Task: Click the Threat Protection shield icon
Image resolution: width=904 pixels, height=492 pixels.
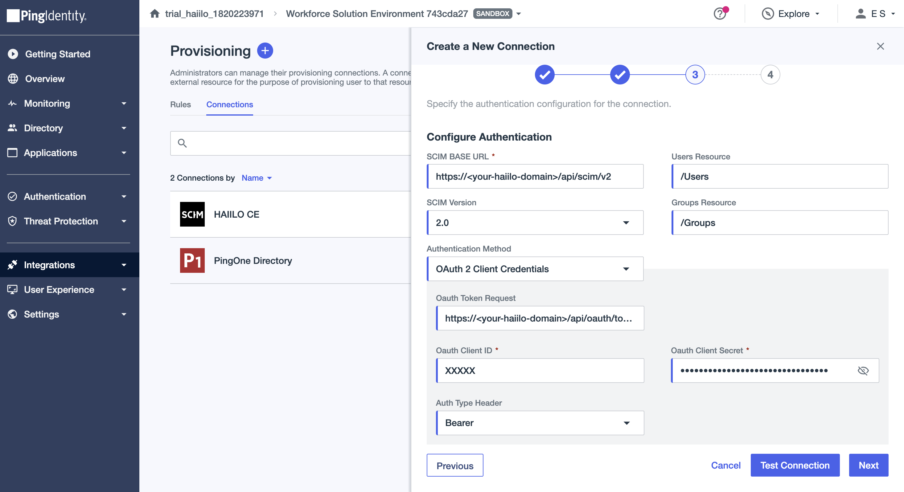Action: coord(12,221)
